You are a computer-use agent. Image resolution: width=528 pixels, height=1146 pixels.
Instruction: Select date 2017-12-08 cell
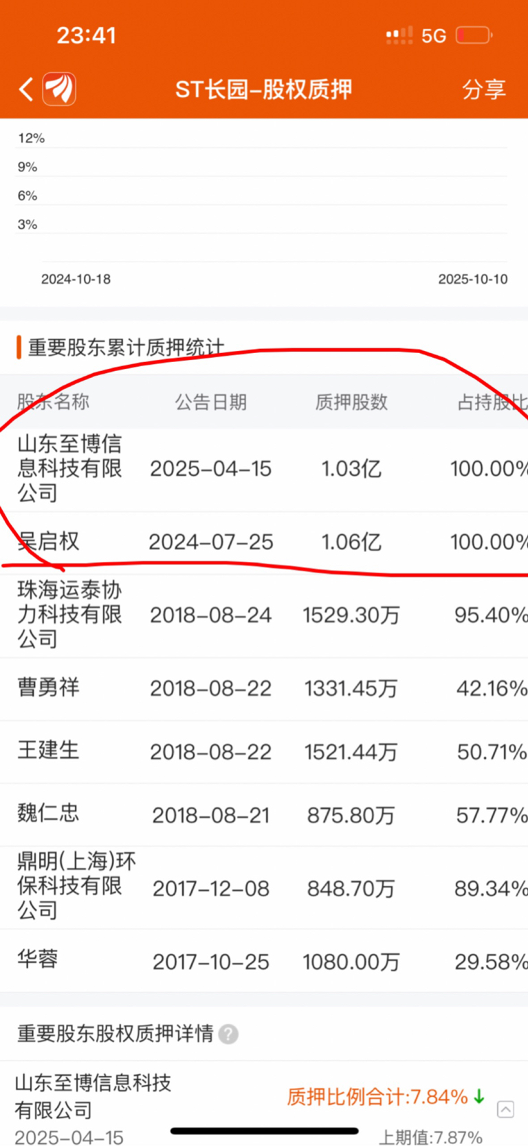tap(211, 889)
